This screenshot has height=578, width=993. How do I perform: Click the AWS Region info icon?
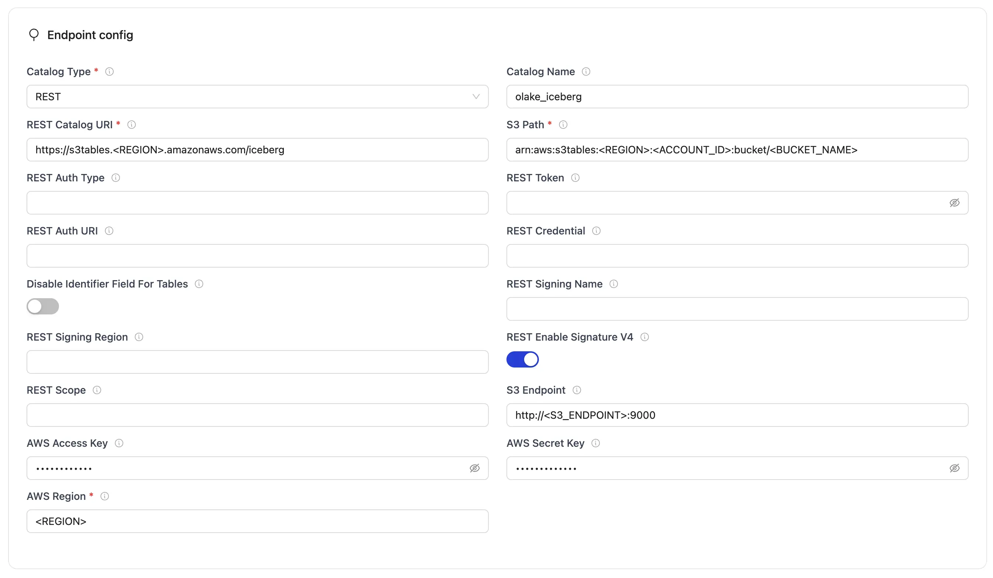point(105,496)
